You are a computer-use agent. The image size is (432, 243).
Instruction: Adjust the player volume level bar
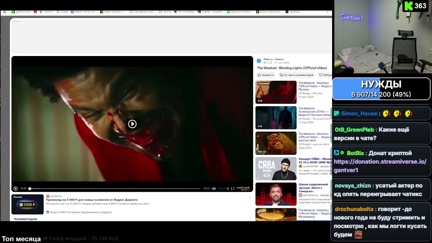[223, 189]
